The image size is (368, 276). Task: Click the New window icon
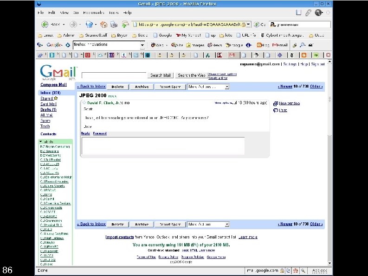pyautogui.click(x=276, y=103)
